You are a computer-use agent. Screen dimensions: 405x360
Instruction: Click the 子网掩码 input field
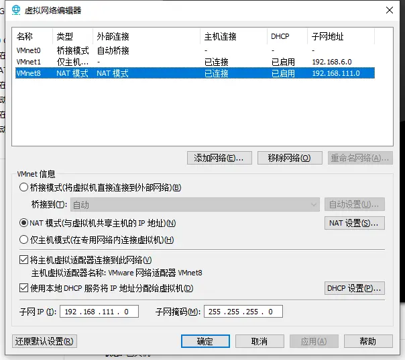tap(243, 312)
